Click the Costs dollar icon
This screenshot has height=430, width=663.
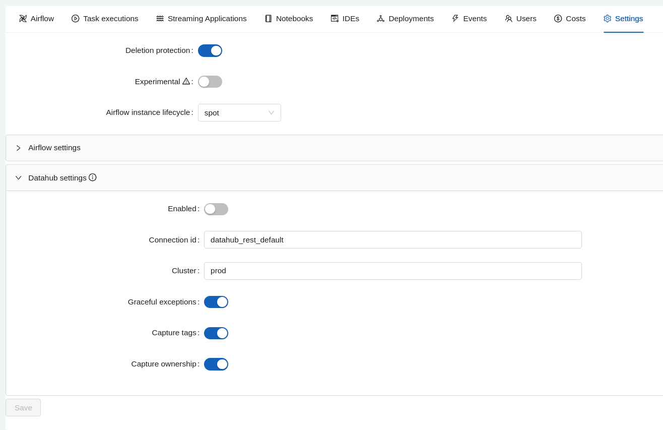tap(558, 19)
